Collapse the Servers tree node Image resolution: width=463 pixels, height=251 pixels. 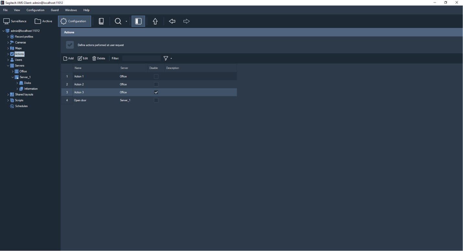click(8, 66)
